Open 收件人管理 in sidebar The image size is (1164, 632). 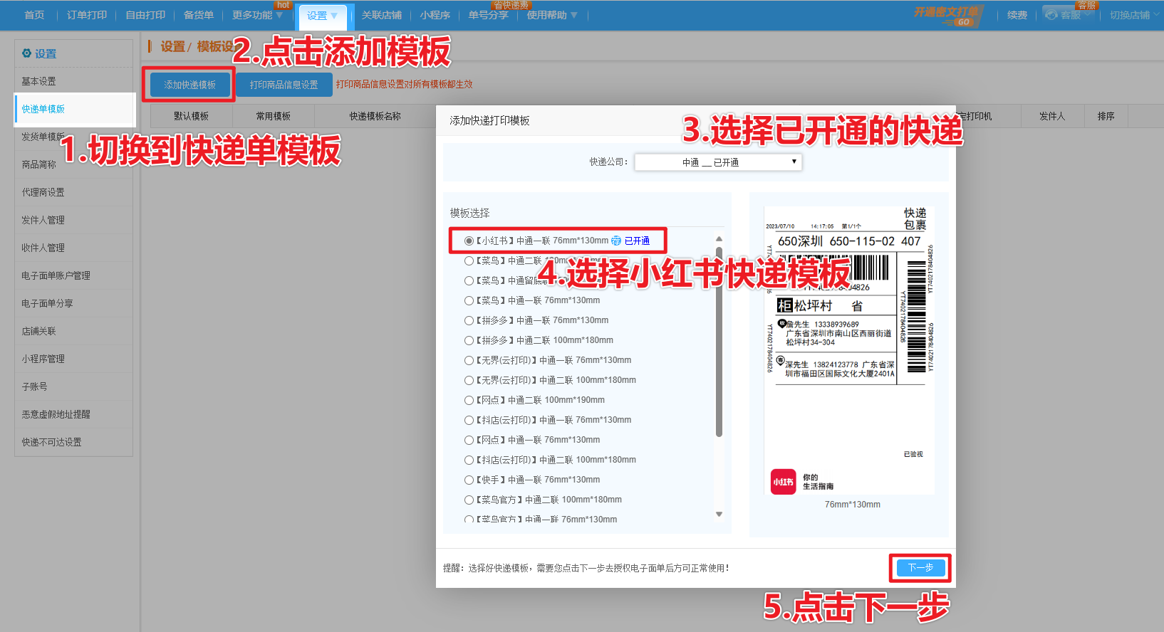pos(73,248)
